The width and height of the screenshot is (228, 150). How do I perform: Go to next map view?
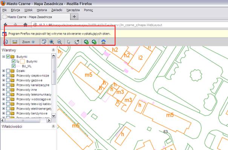(x=94, y=42)
